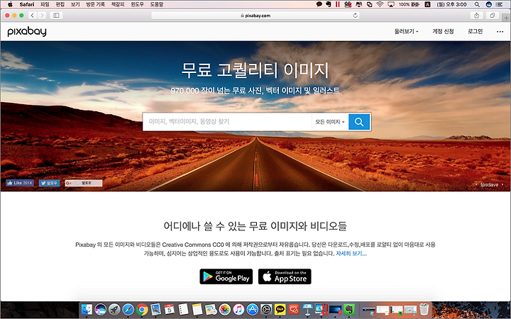Viewport: 511px width, 319px height.
Task: Open the three-dots more menu in header
Action: pos(500,32)
